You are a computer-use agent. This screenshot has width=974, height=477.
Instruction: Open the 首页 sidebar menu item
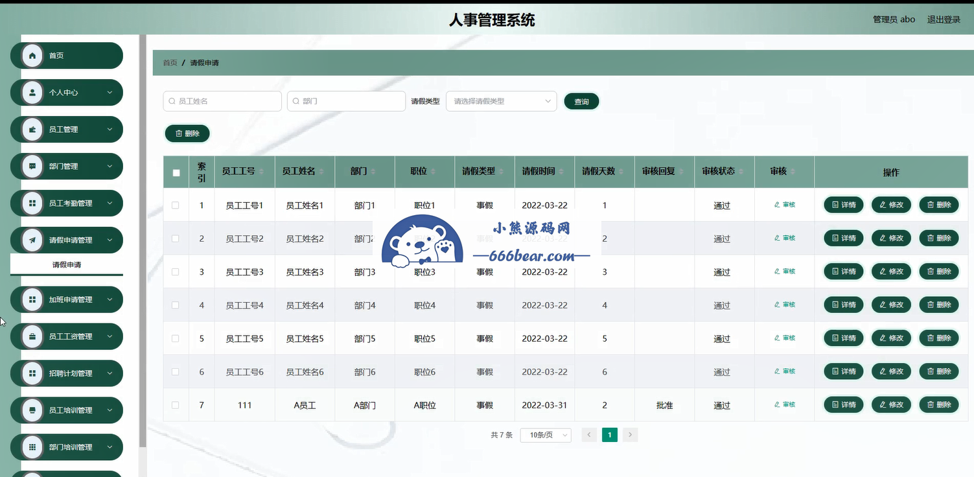[67, 56]
